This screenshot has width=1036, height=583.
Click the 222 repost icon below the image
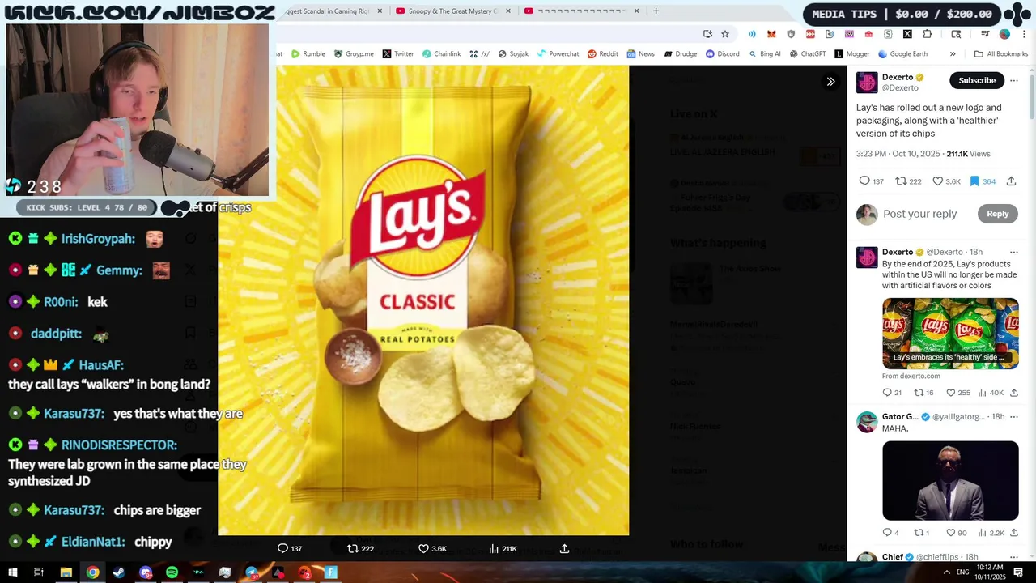click(x=360, y=548)
